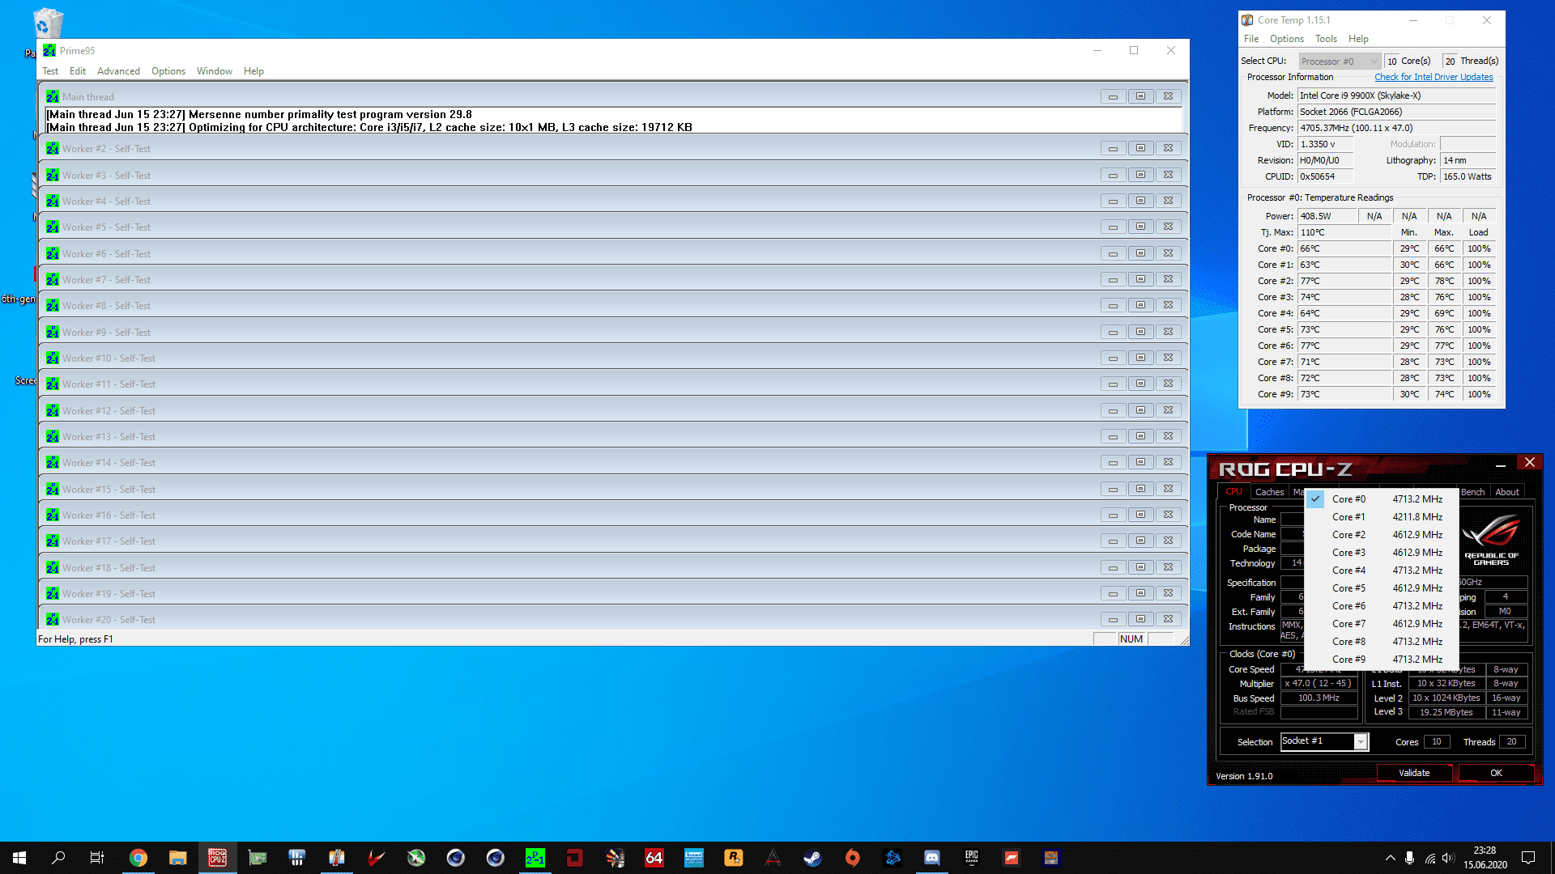Click the OK button in CPU-Z
The image size is (1555, 874).
(1496, 773)
